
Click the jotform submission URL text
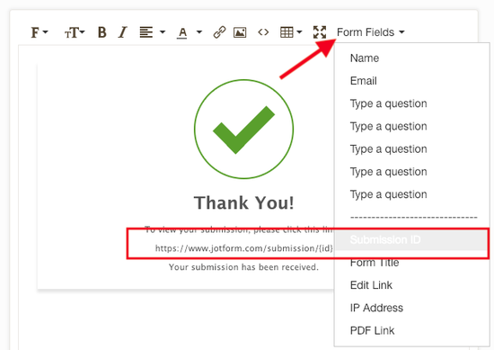point(244,248)
